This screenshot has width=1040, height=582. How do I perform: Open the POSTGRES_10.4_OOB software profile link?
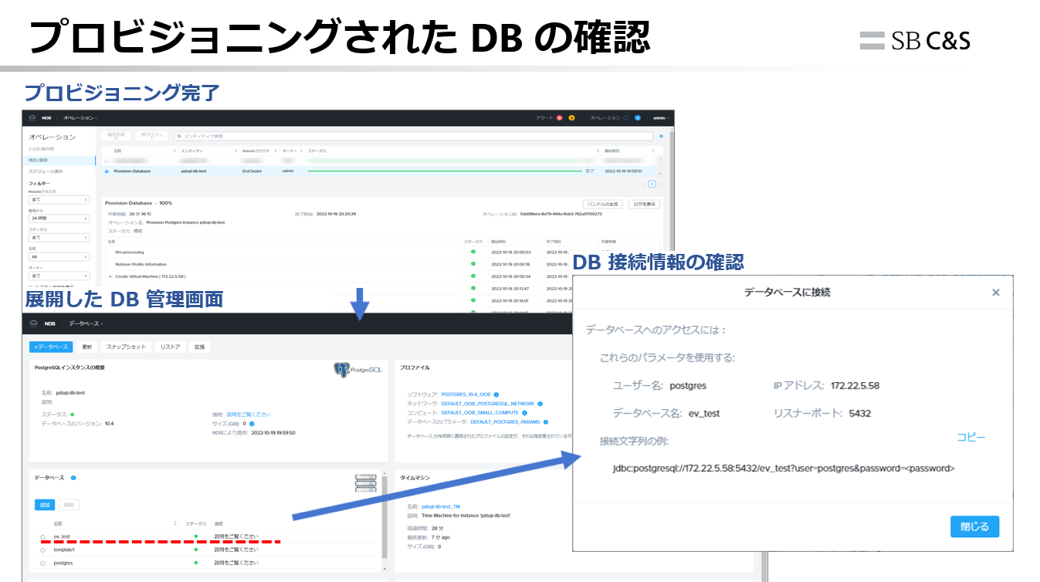click(466, 394)
